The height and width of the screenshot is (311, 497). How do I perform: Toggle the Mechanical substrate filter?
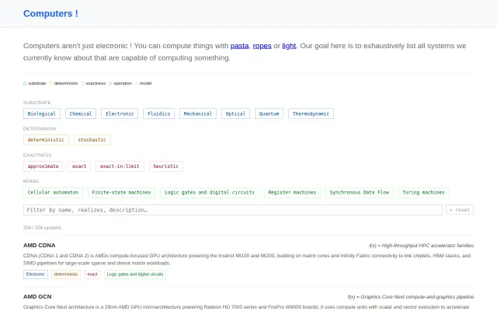point(198,114)
